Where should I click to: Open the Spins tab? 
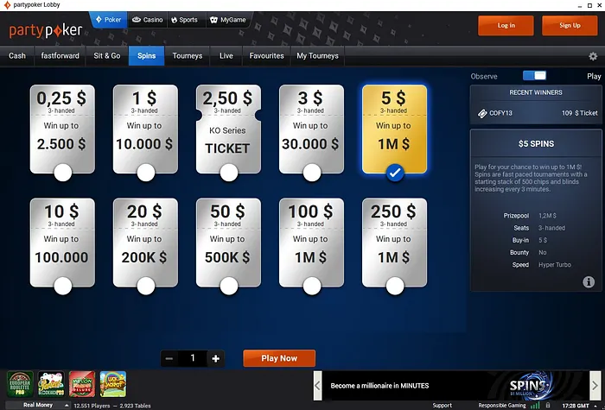coord(147,56)
